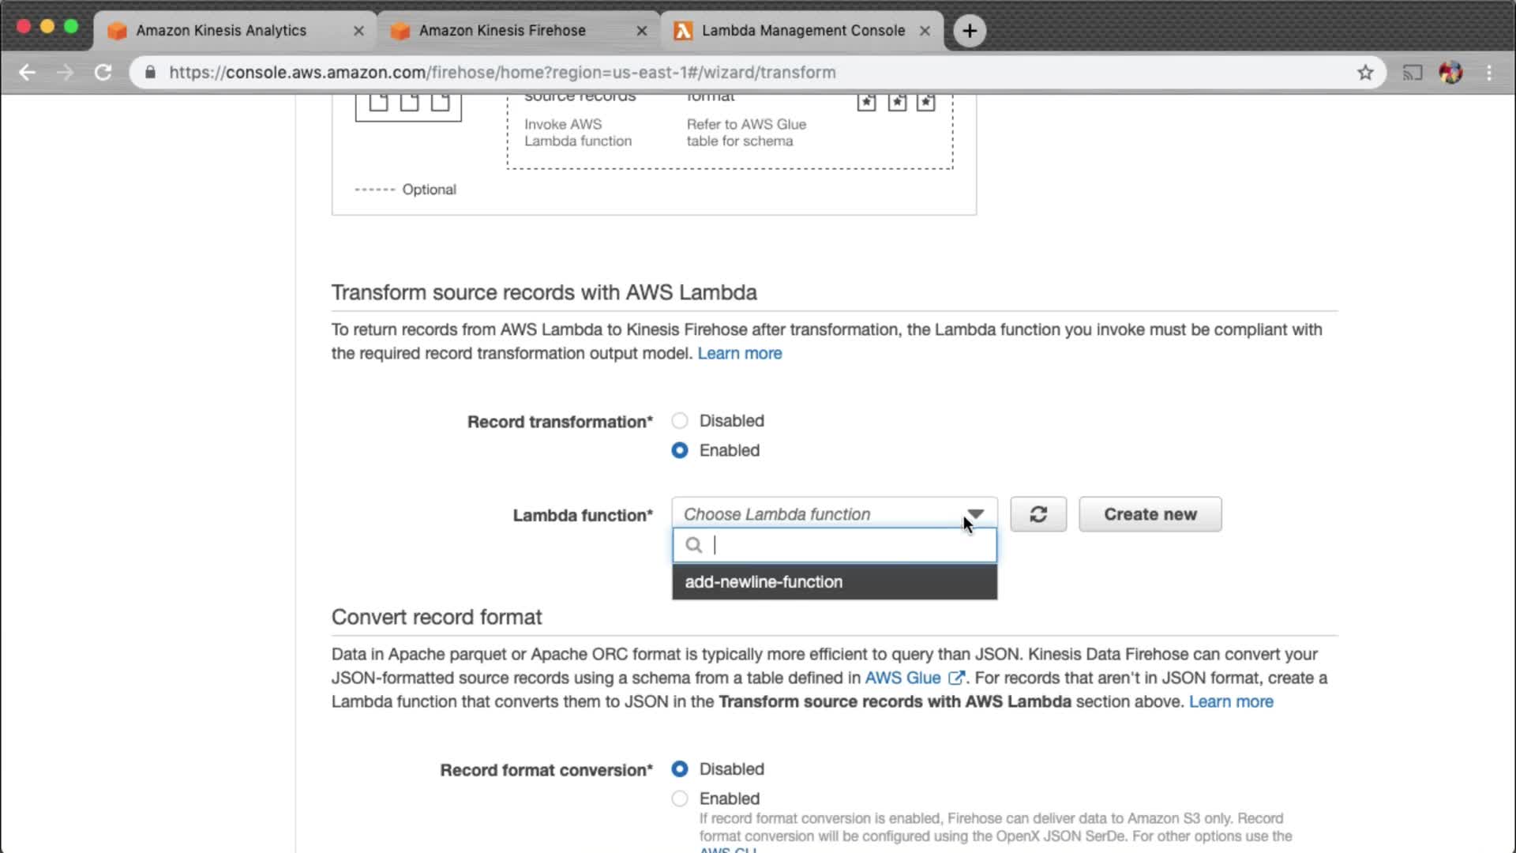Viewport: 1516px width, 853px height.
Task: Switch to Lambda Management Console tab
Action: coord(802,31)
